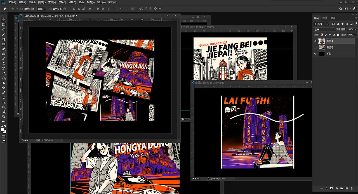Select the Lasso tool

click(x=4, y=29)
